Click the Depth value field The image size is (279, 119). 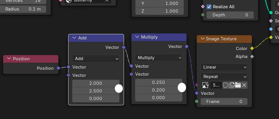230,15
